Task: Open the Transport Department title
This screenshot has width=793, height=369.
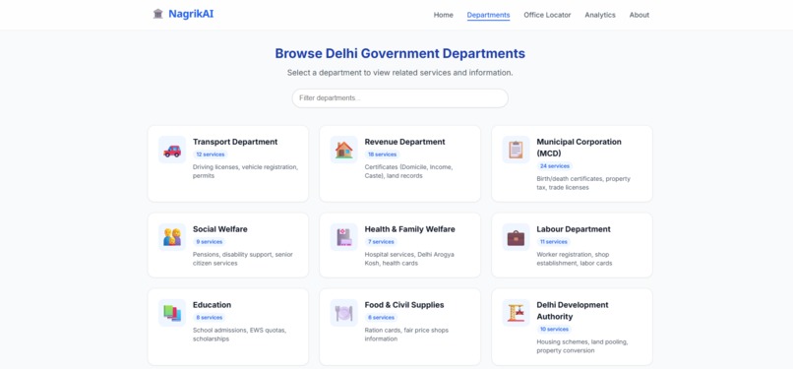Action: (x=235, y=142)
